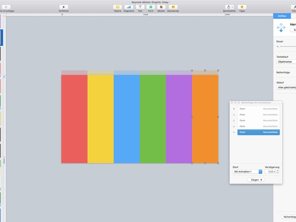Click the orange rectangle on the slide
The height and width of the screenshot is (222, 296).
pyautogui.click(x=205, y=119)
